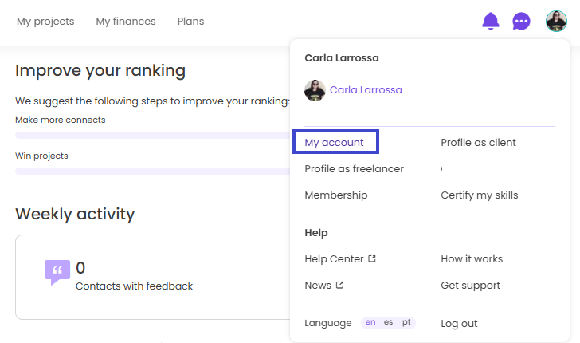
Task: Click the small avatar beside Carla Larrossa link
Action: [x=315, y=90]
